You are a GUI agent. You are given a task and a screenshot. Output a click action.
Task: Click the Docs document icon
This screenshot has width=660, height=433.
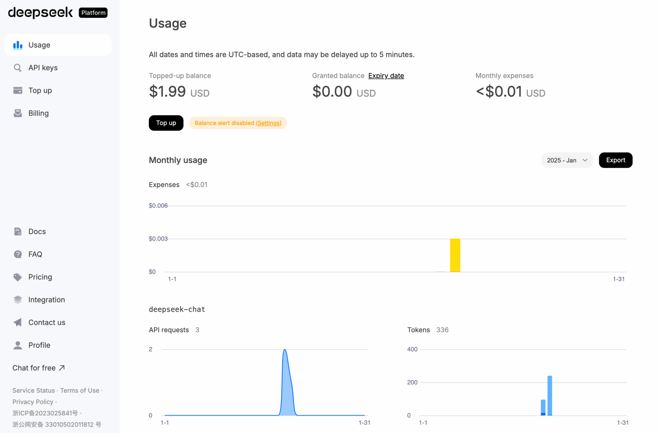tap(18, 231)
